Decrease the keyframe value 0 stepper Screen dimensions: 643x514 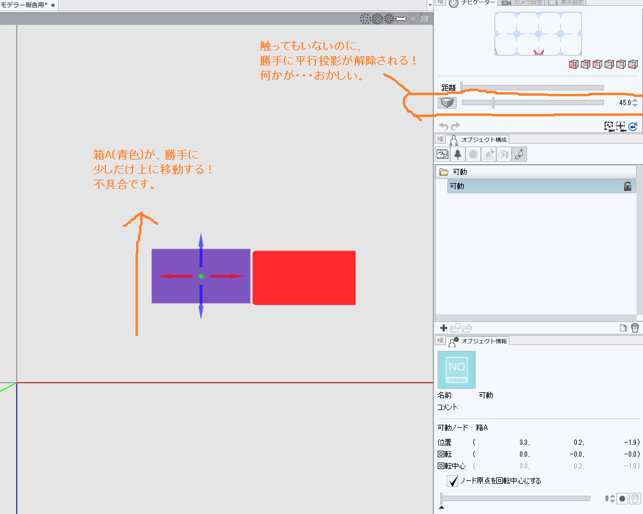click(612, 501)
